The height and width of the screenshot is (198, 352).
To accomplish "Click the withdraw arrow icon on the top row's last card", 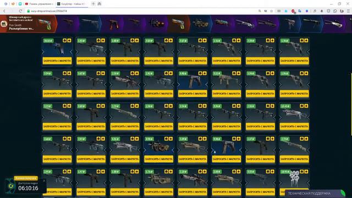I will pos(306,40).
